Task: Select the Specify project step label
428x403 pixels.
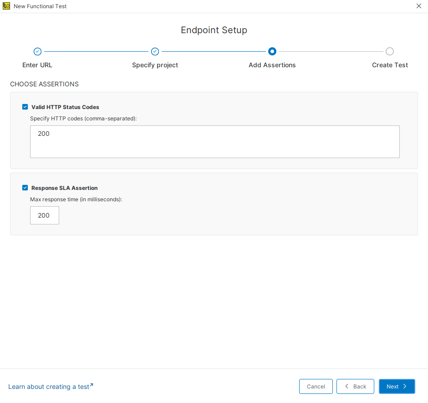Action: 155,65
